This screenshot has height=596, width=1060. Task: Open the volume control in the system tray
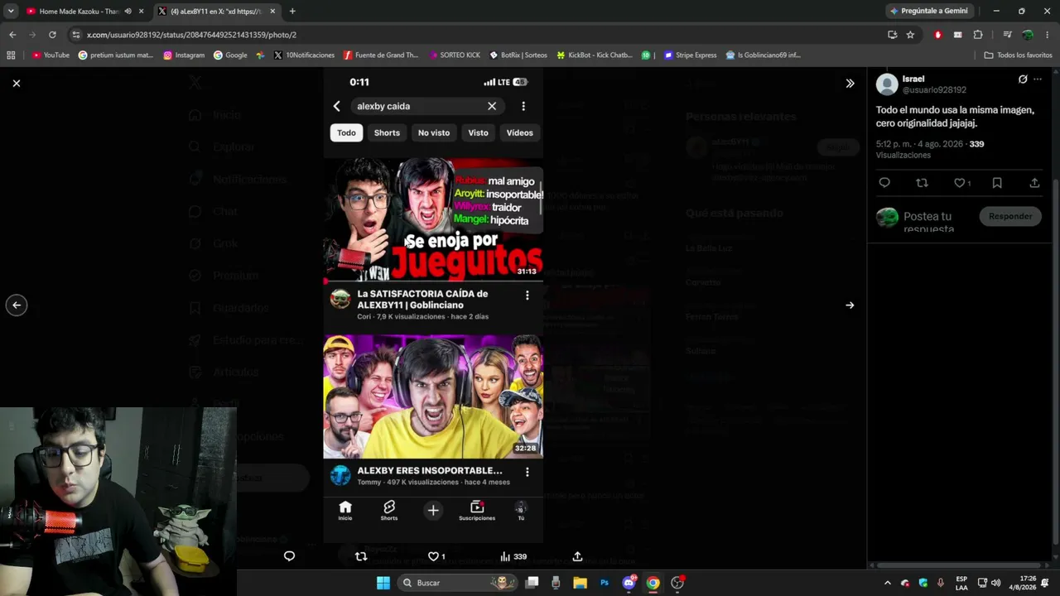[x=996, y=583]
